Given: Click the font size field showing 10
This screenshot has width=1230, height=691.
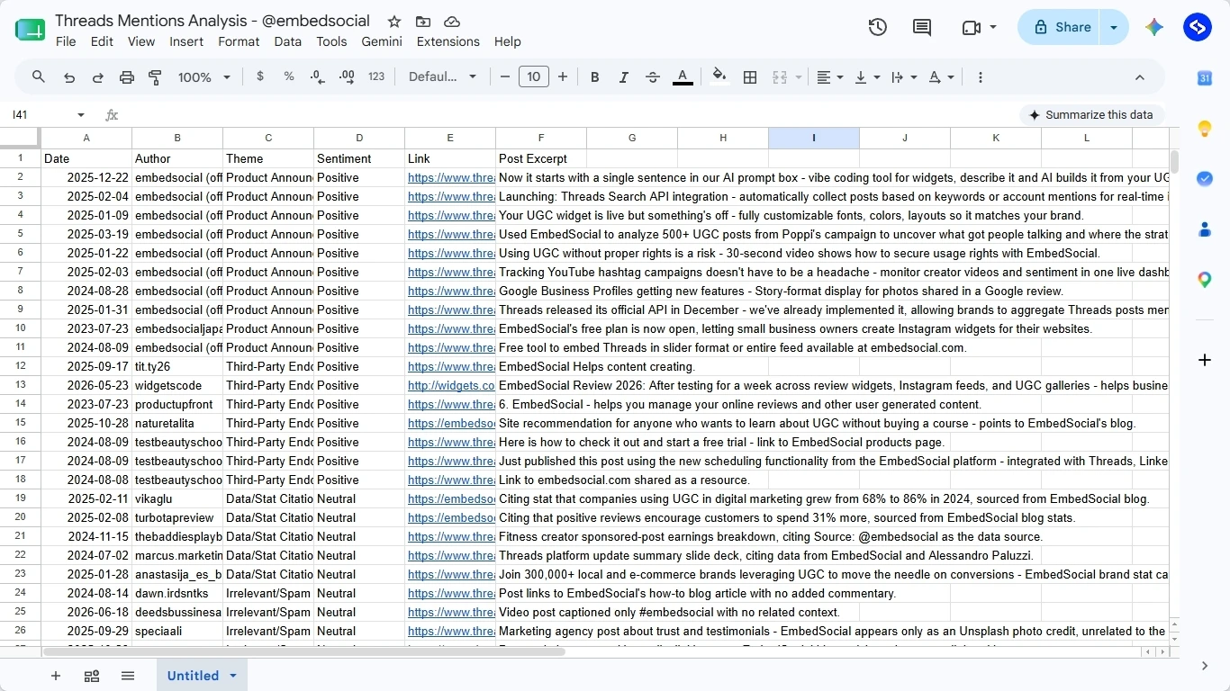Looking at the screenshot, I should [533, 77].
